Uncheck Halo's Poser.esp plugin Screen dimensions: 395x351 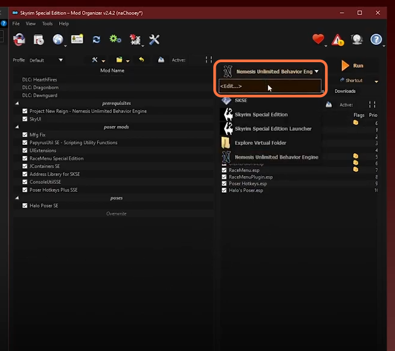tap(224, 190)
